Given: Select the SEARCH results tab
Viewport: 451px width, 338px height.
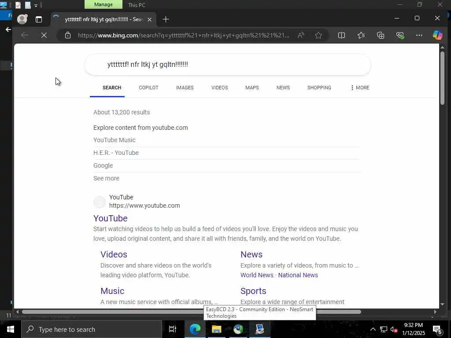Looking at the screenshot, I should (x=111, y=88).
